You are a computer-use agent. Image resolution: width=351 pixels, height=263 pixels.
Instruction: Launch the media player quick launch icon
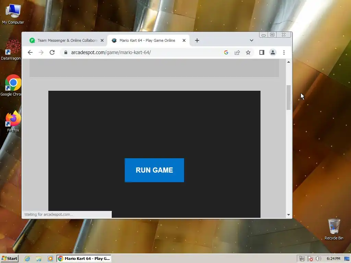(50, 259)
